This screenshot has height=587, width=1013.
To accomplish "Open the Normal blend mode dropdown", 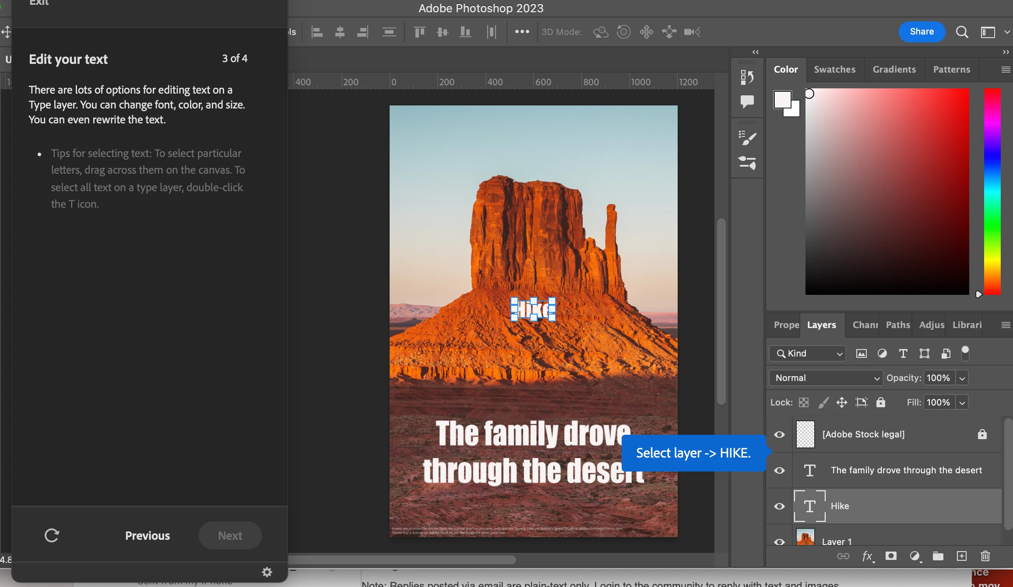I will pos(825,378).
